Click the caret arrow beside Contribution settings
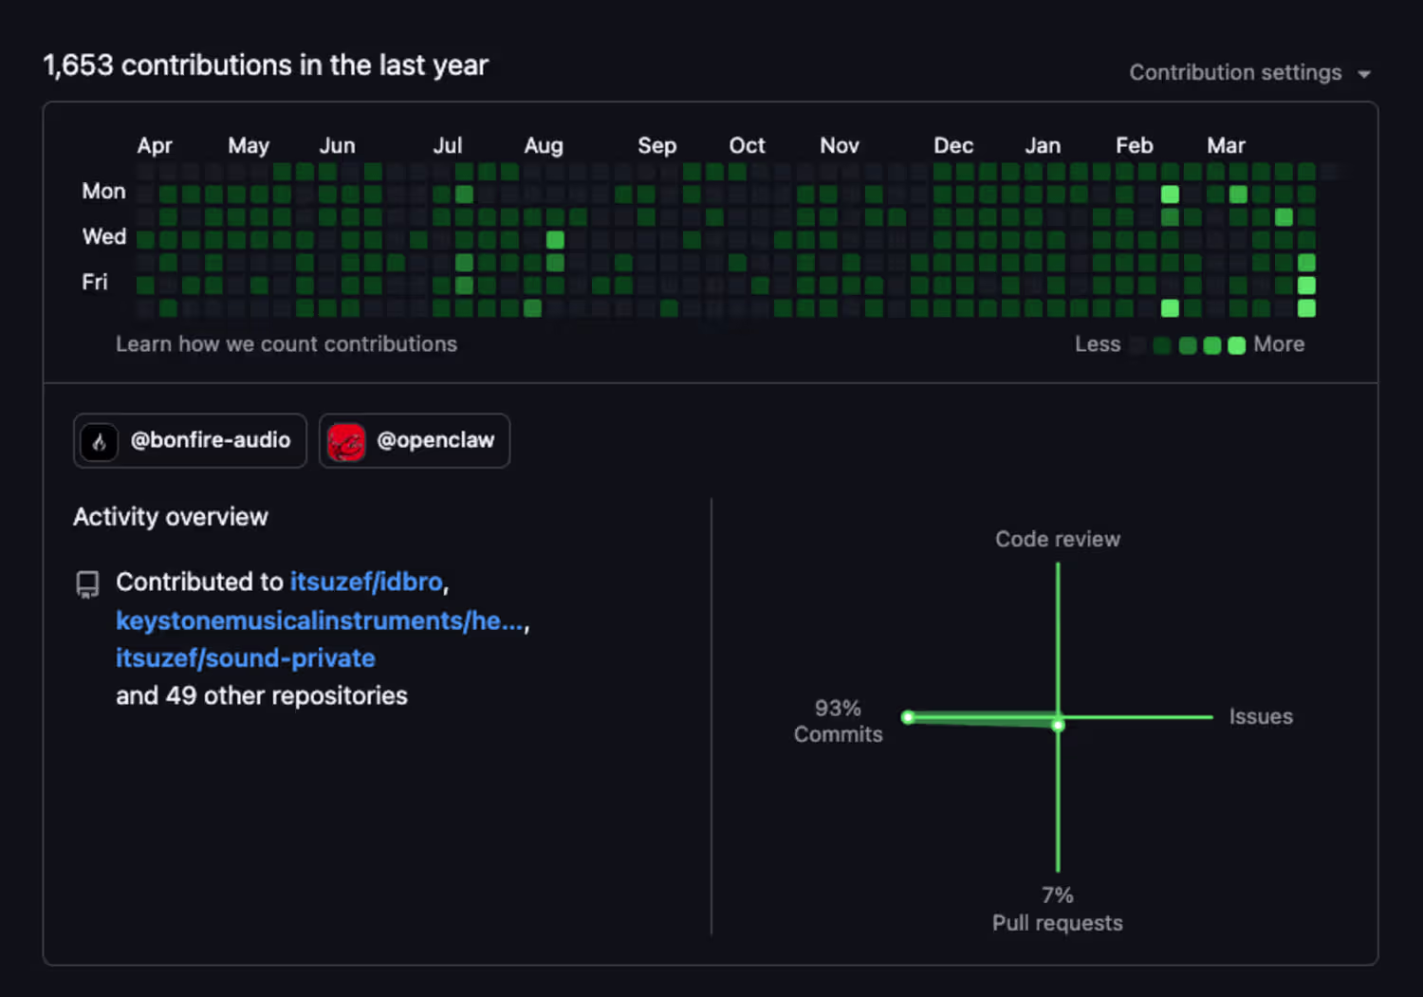Viewport: 1423px width, 997px height. click(1364, 74)
